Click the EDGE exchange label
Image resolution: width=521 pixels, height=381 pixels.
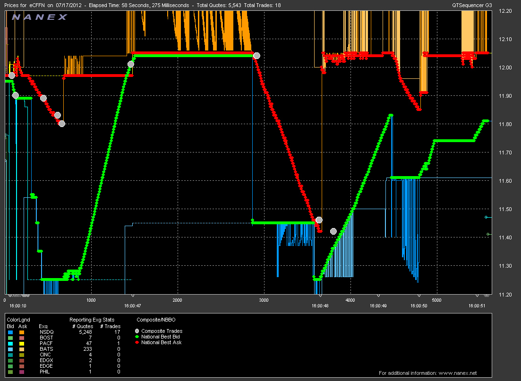(46, 366)
